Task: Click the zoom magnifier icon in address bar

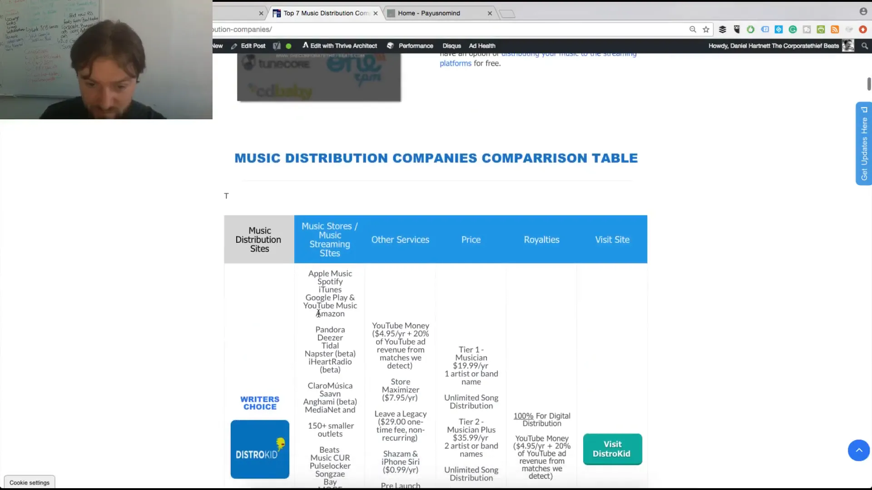Action: click(693, 29)
